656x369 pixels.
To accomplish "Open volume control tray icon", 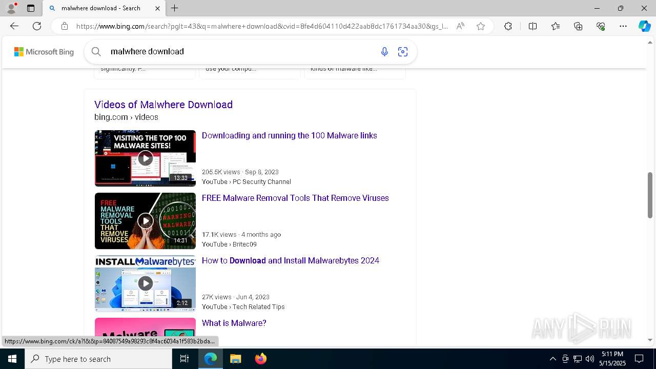I will point(590,359).
